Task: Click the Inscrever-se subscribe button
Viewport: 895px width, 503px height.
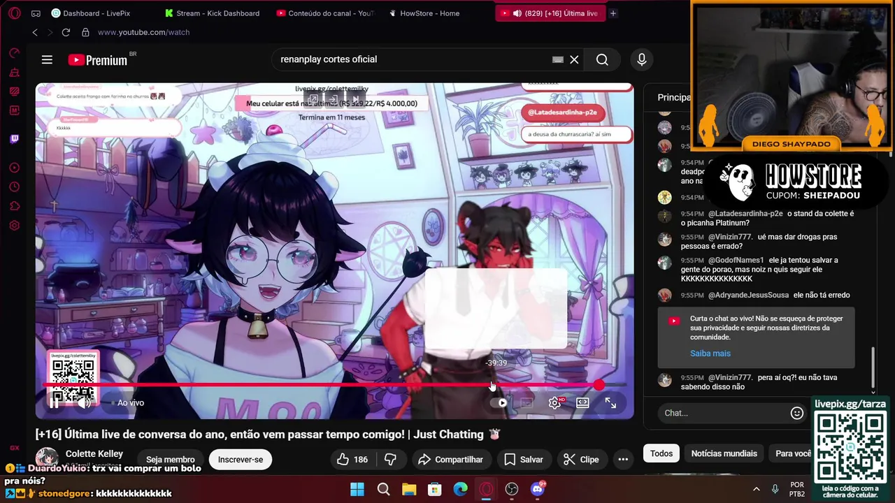Action: (240, 459)
